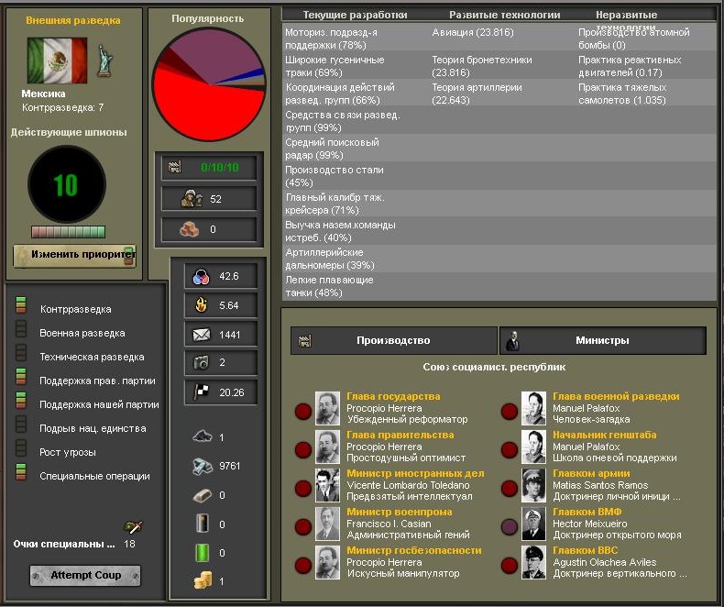Click the metal pipes resource icon showing 9761
This screenshot has width=724, height=607.
pos(203,466)
